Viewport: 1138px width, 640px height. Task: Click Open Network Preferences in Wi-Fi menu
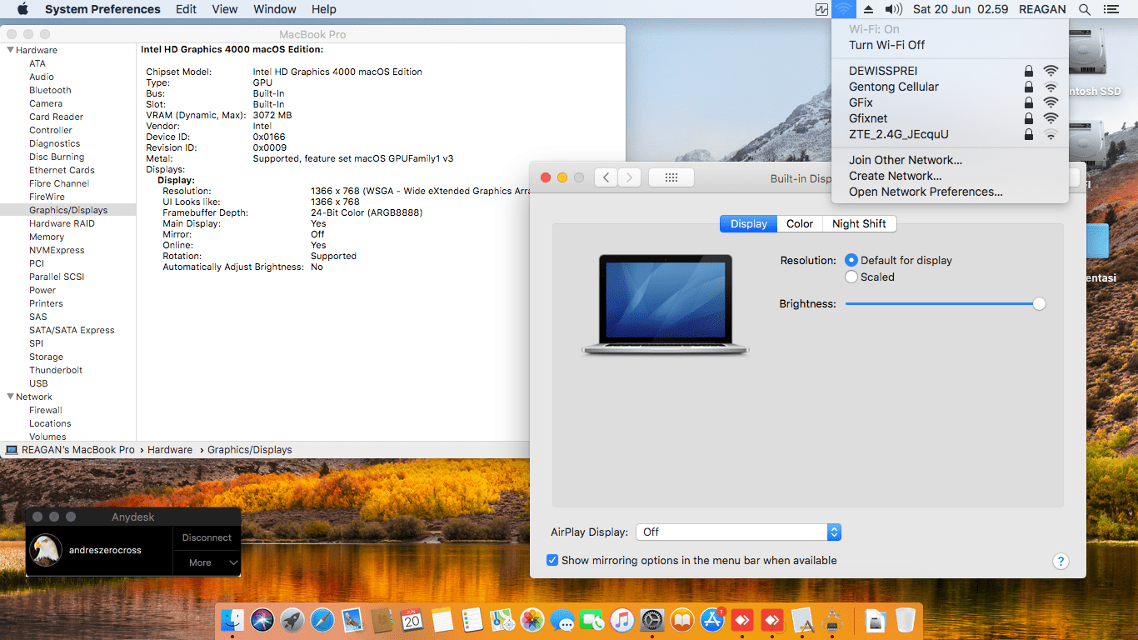(926, 192)
